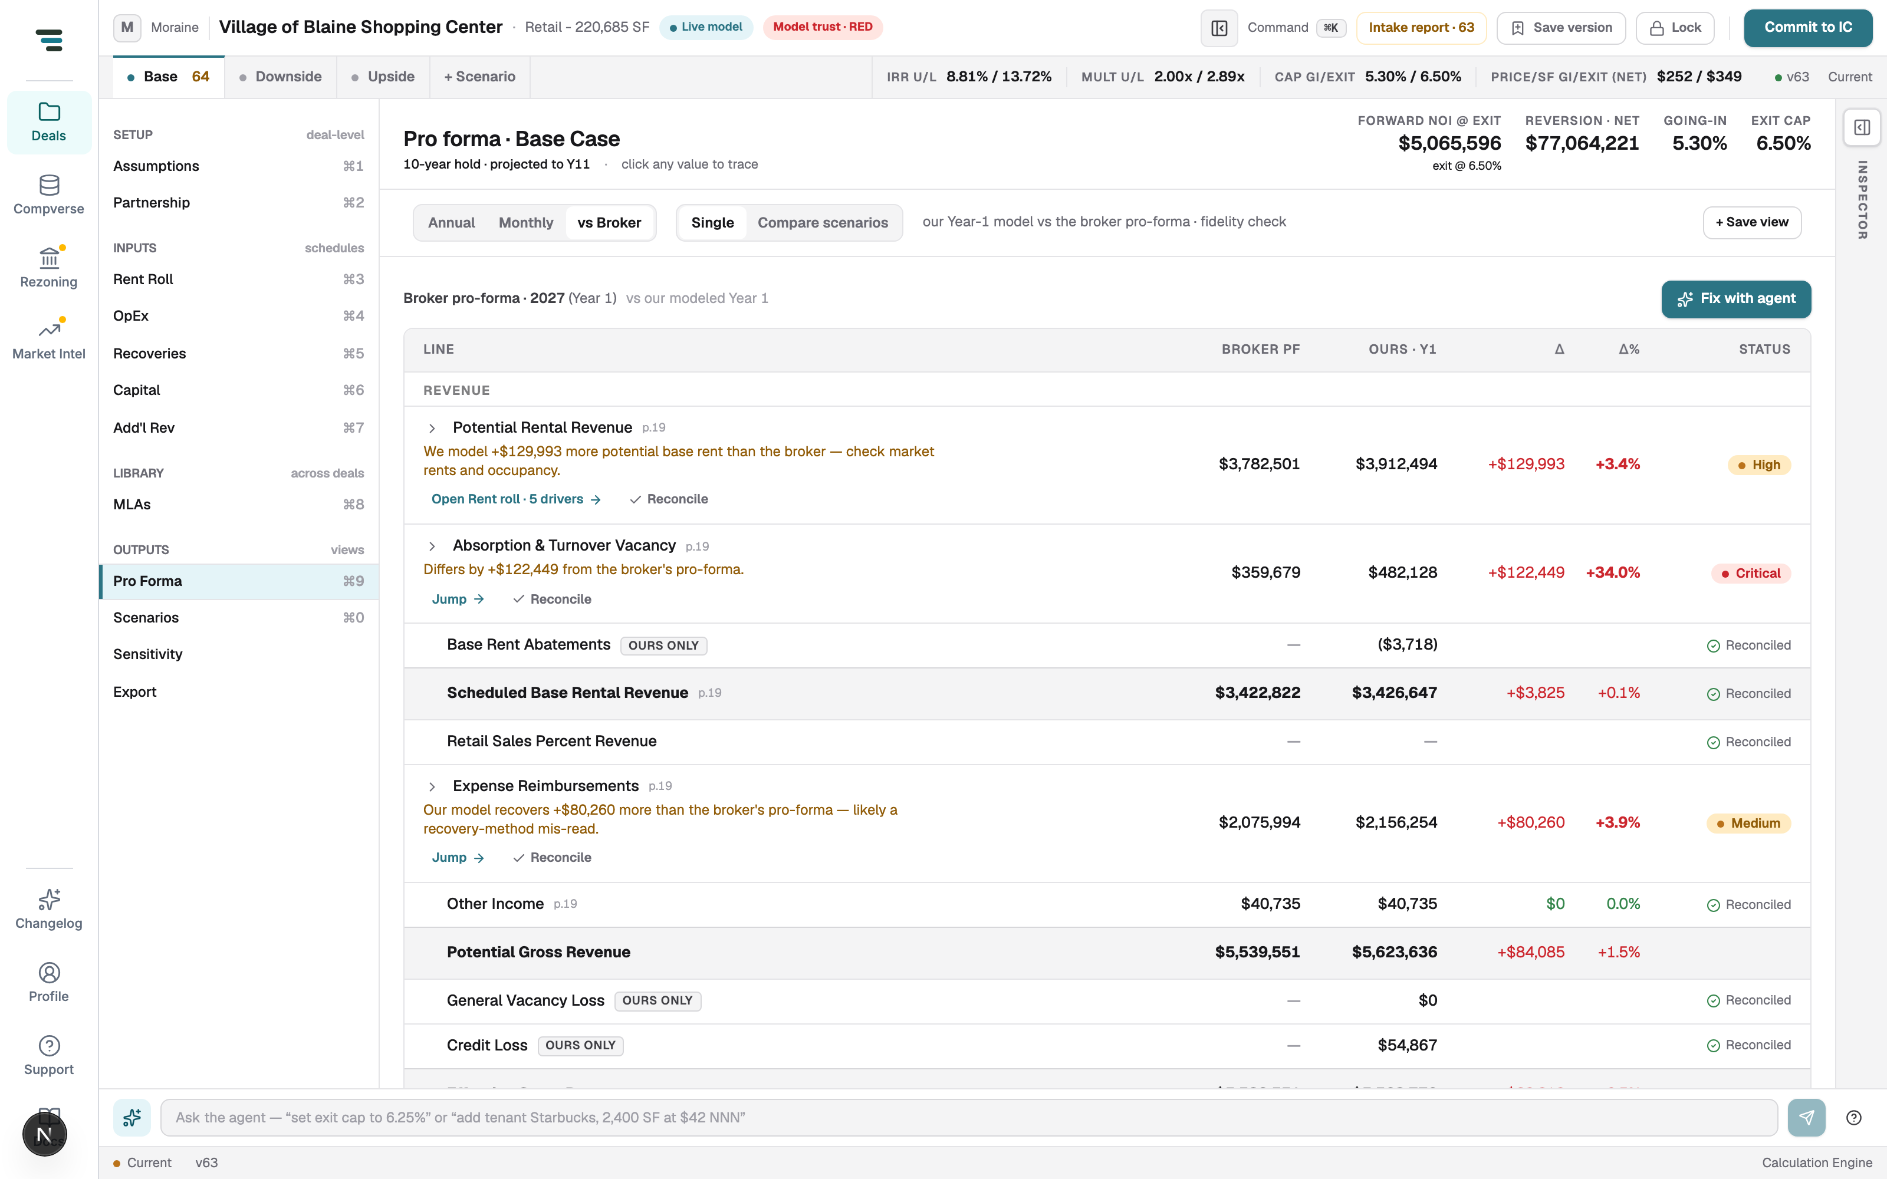1887x1179 pixels.
Task: Click the Model trust RED badge
Action: click(x=823, y=27)
